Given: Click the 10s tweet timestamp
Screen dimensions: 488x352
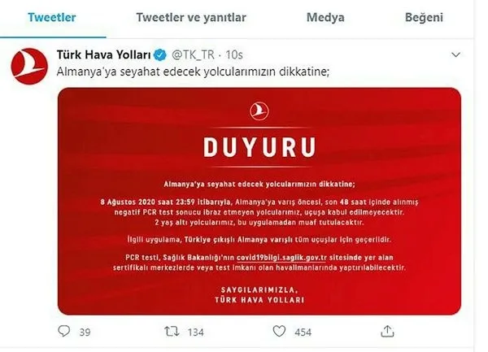Looking at the screenshot, I should coord(234,55).
